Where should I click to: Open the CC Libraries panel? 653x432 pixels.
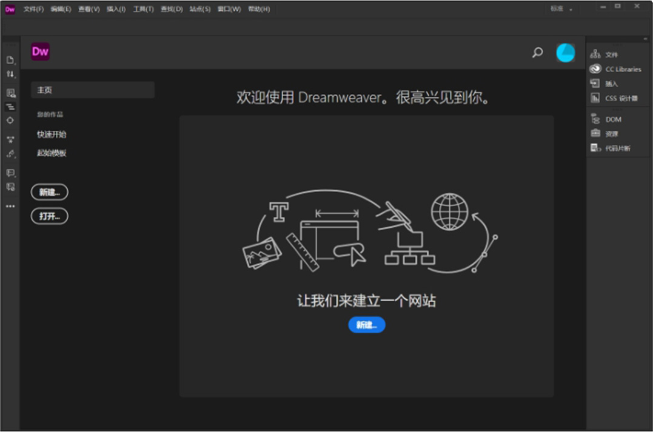coord(615,69)
